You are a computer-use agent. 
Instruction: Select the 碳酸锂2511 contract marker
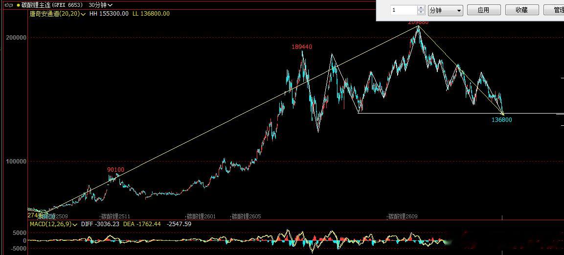[115, 216]
